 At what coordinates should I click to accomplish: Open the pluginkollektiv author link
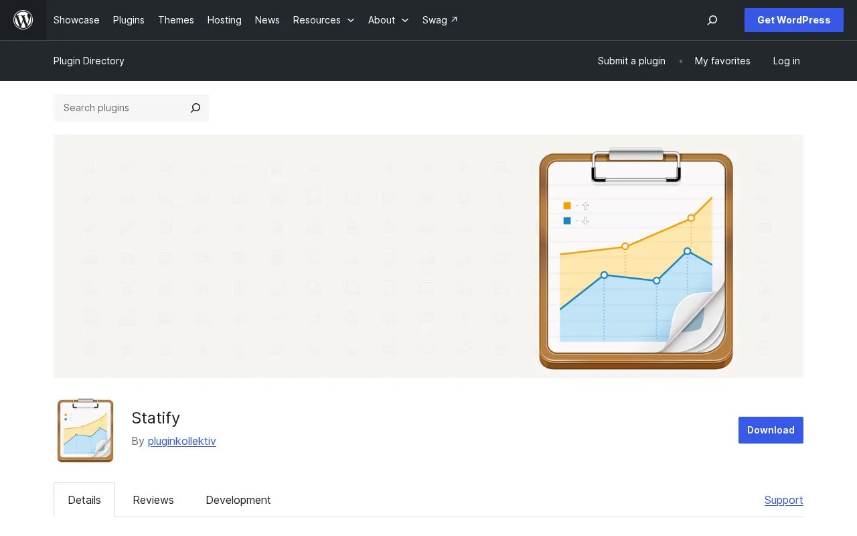pyautogui.click(x=182, y=441)
